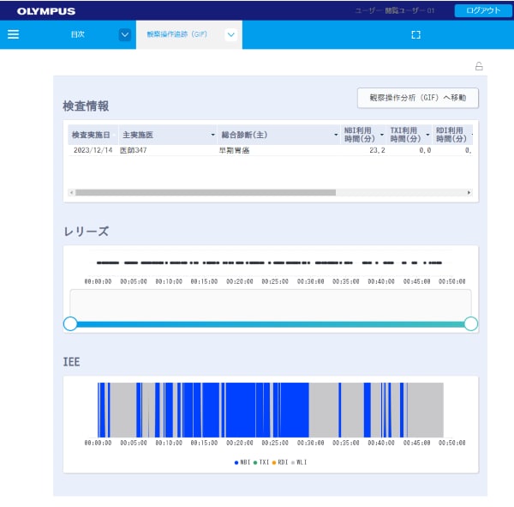Click the ログアウト button

point(483,10)
